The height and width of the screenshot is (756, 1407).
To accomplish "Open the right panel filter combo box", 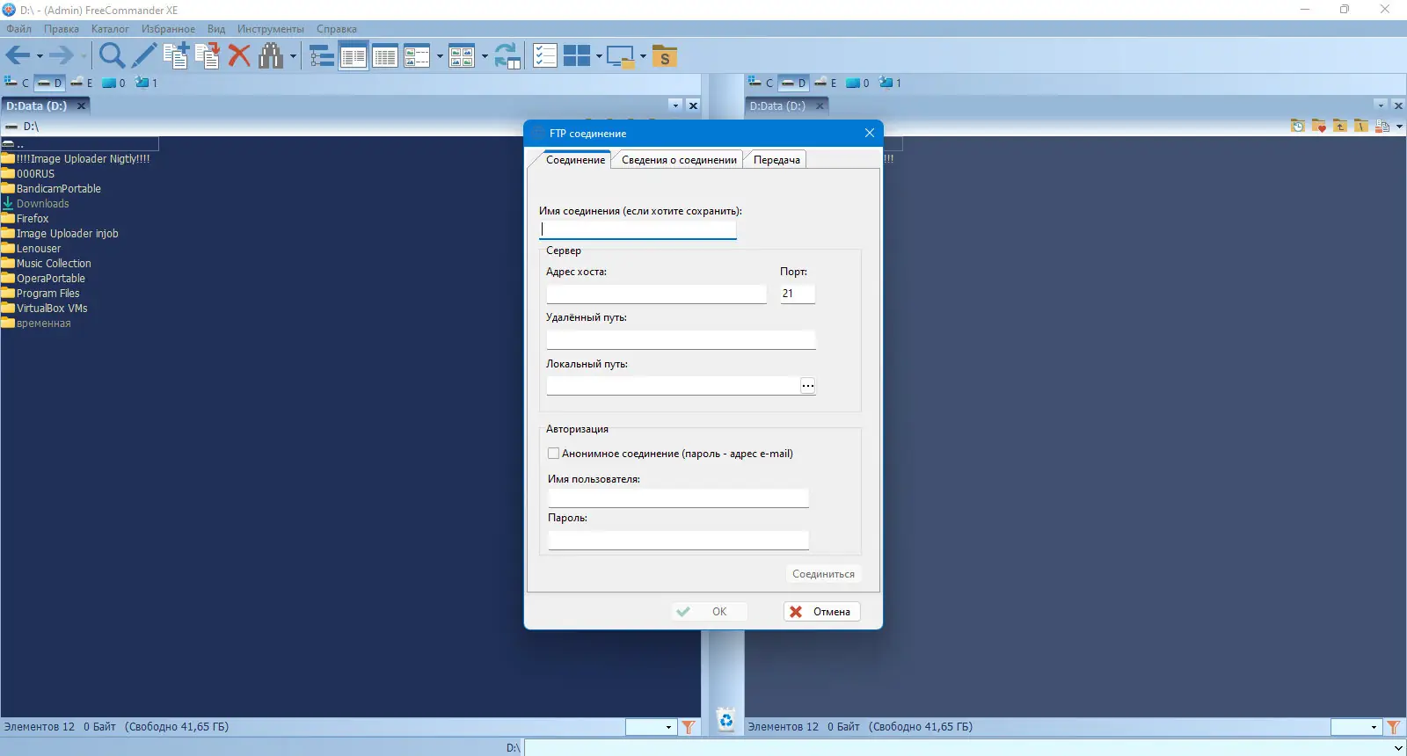I will [x=1355, y=727].
